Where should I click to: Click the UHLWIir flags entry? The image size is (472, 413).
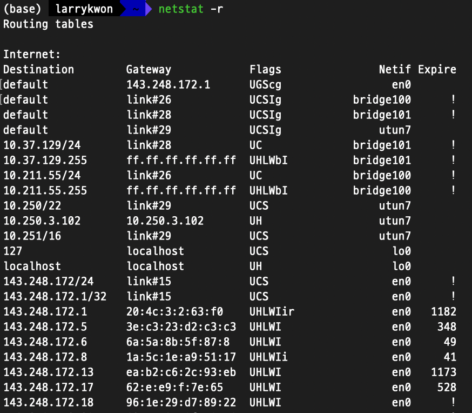click(272, 312)
